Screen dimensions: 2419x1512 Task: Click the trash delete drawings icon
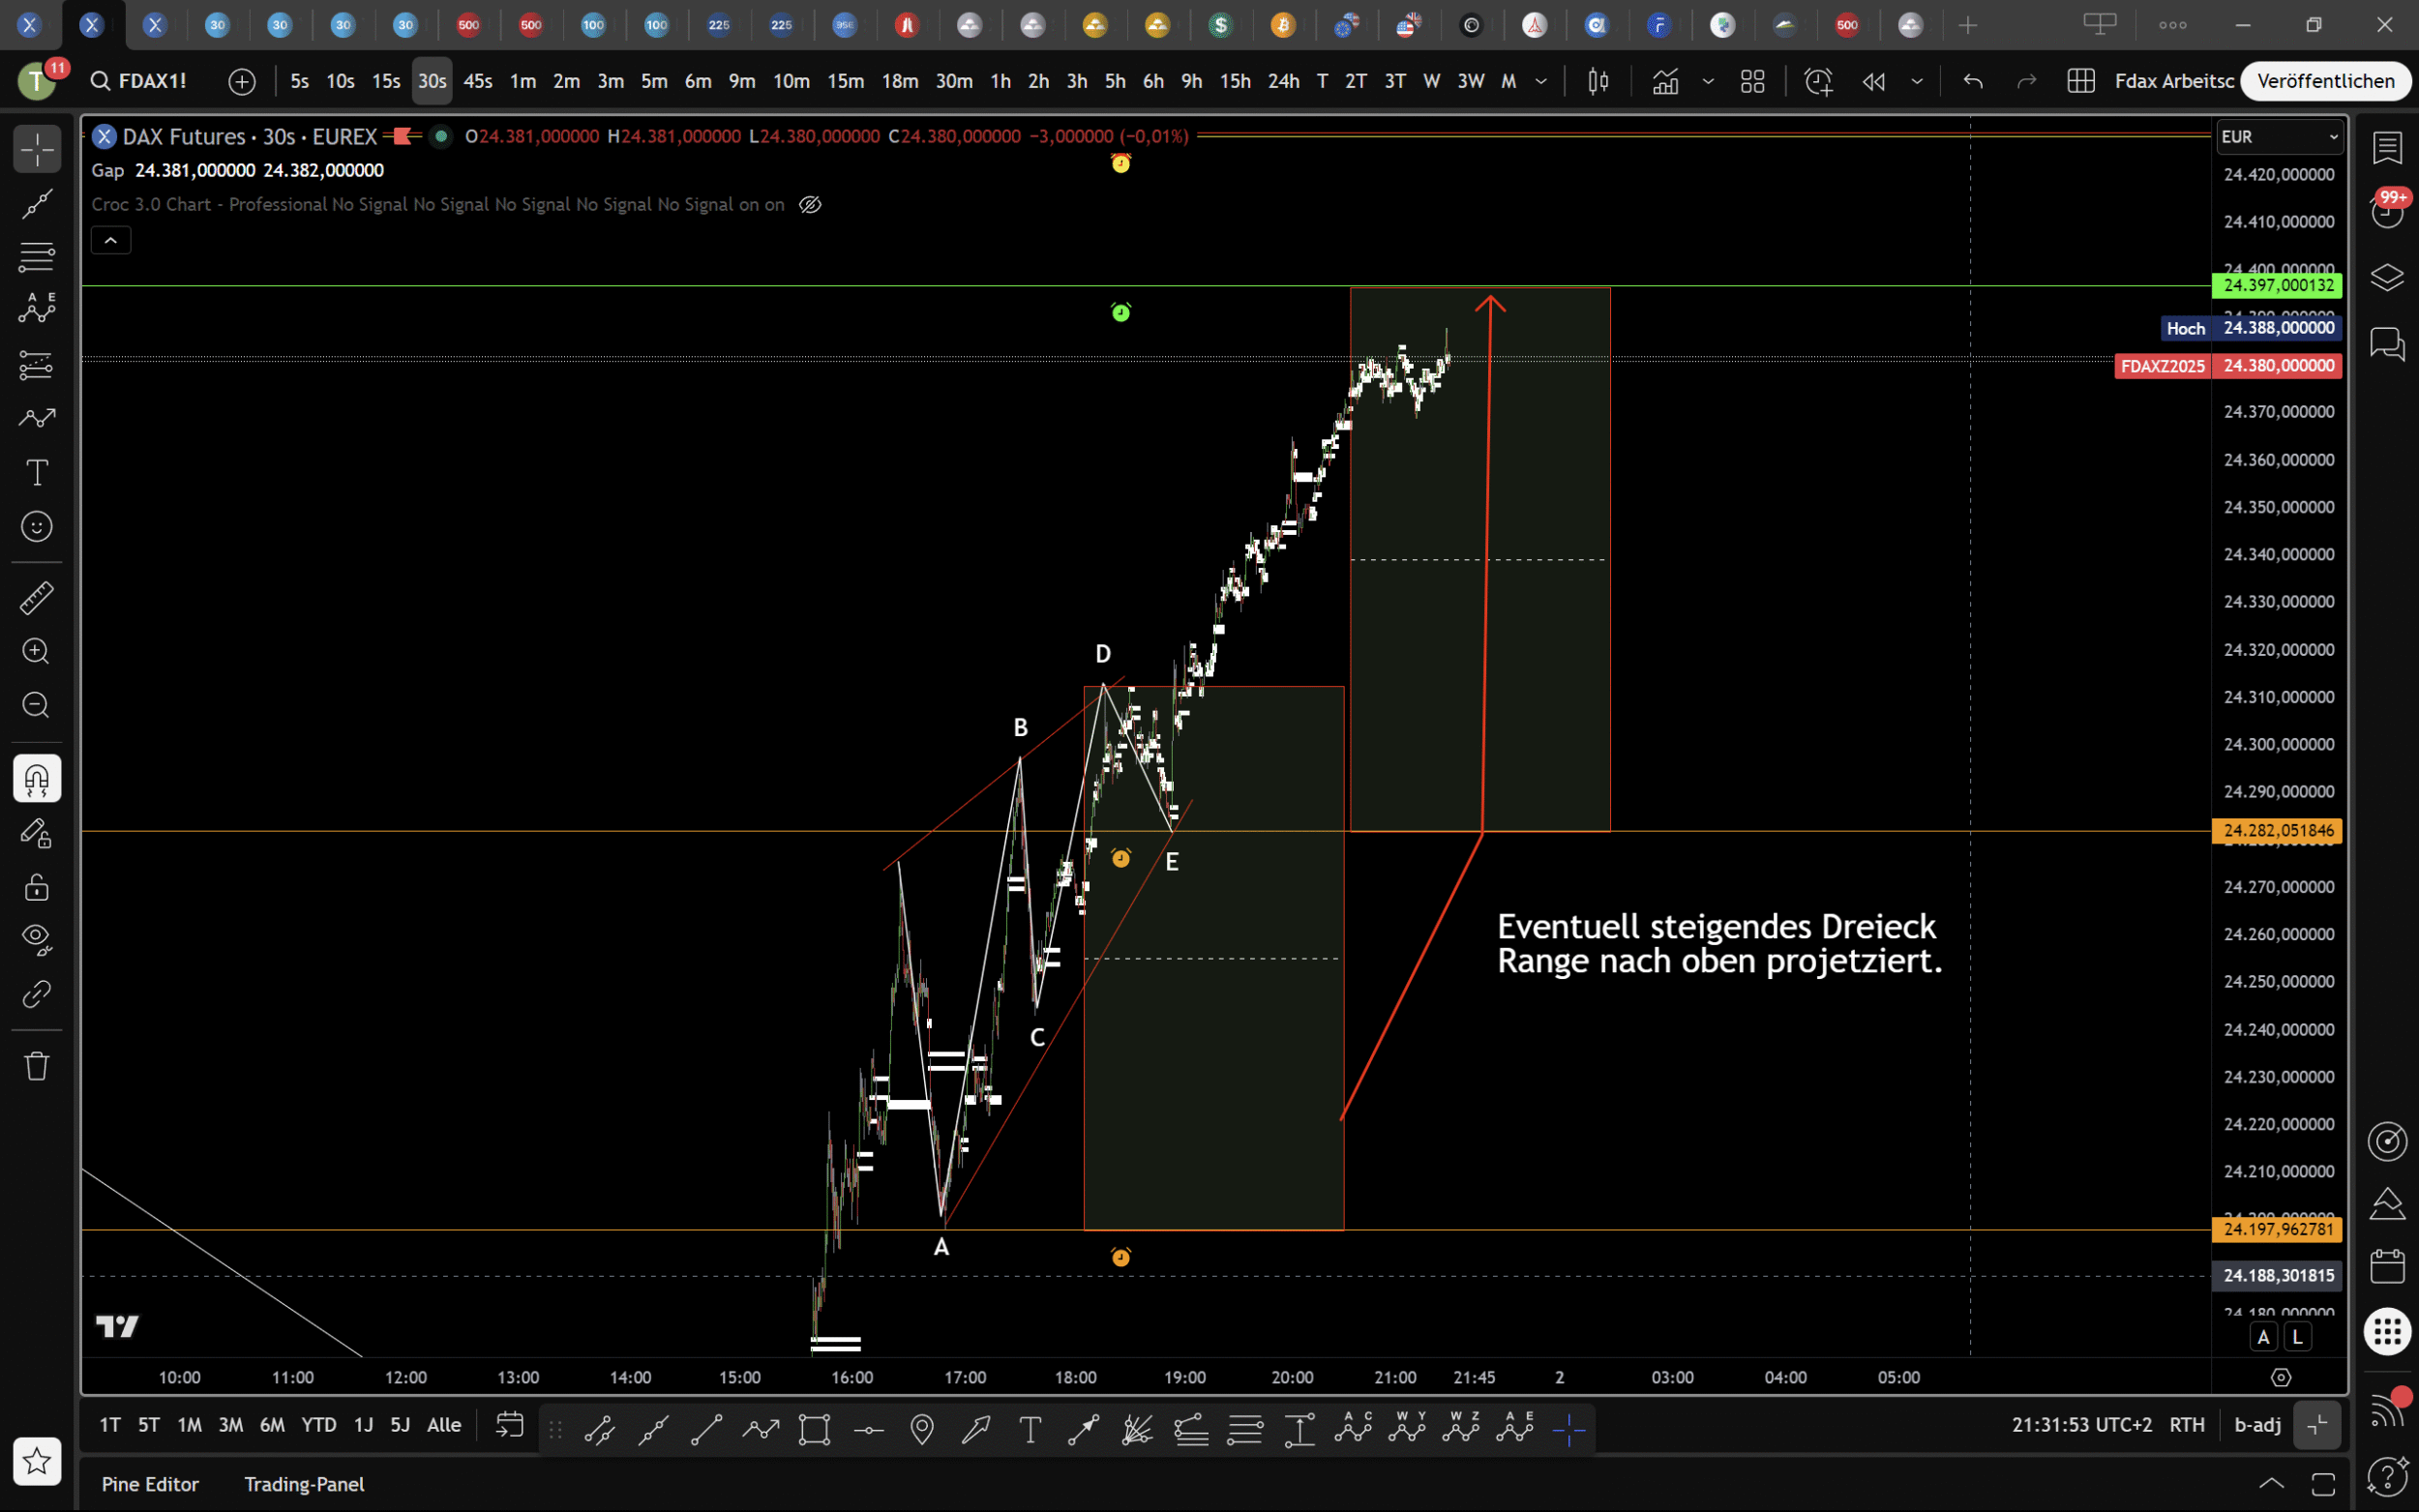click(x=37, y=1066)
